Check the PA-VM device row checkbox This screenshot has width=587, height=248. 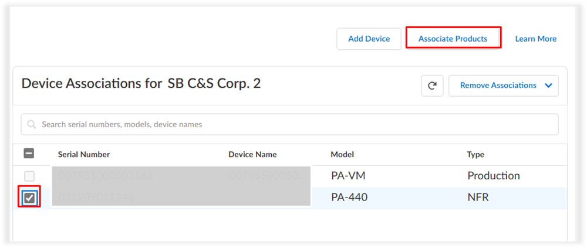[x=29, y=176]
